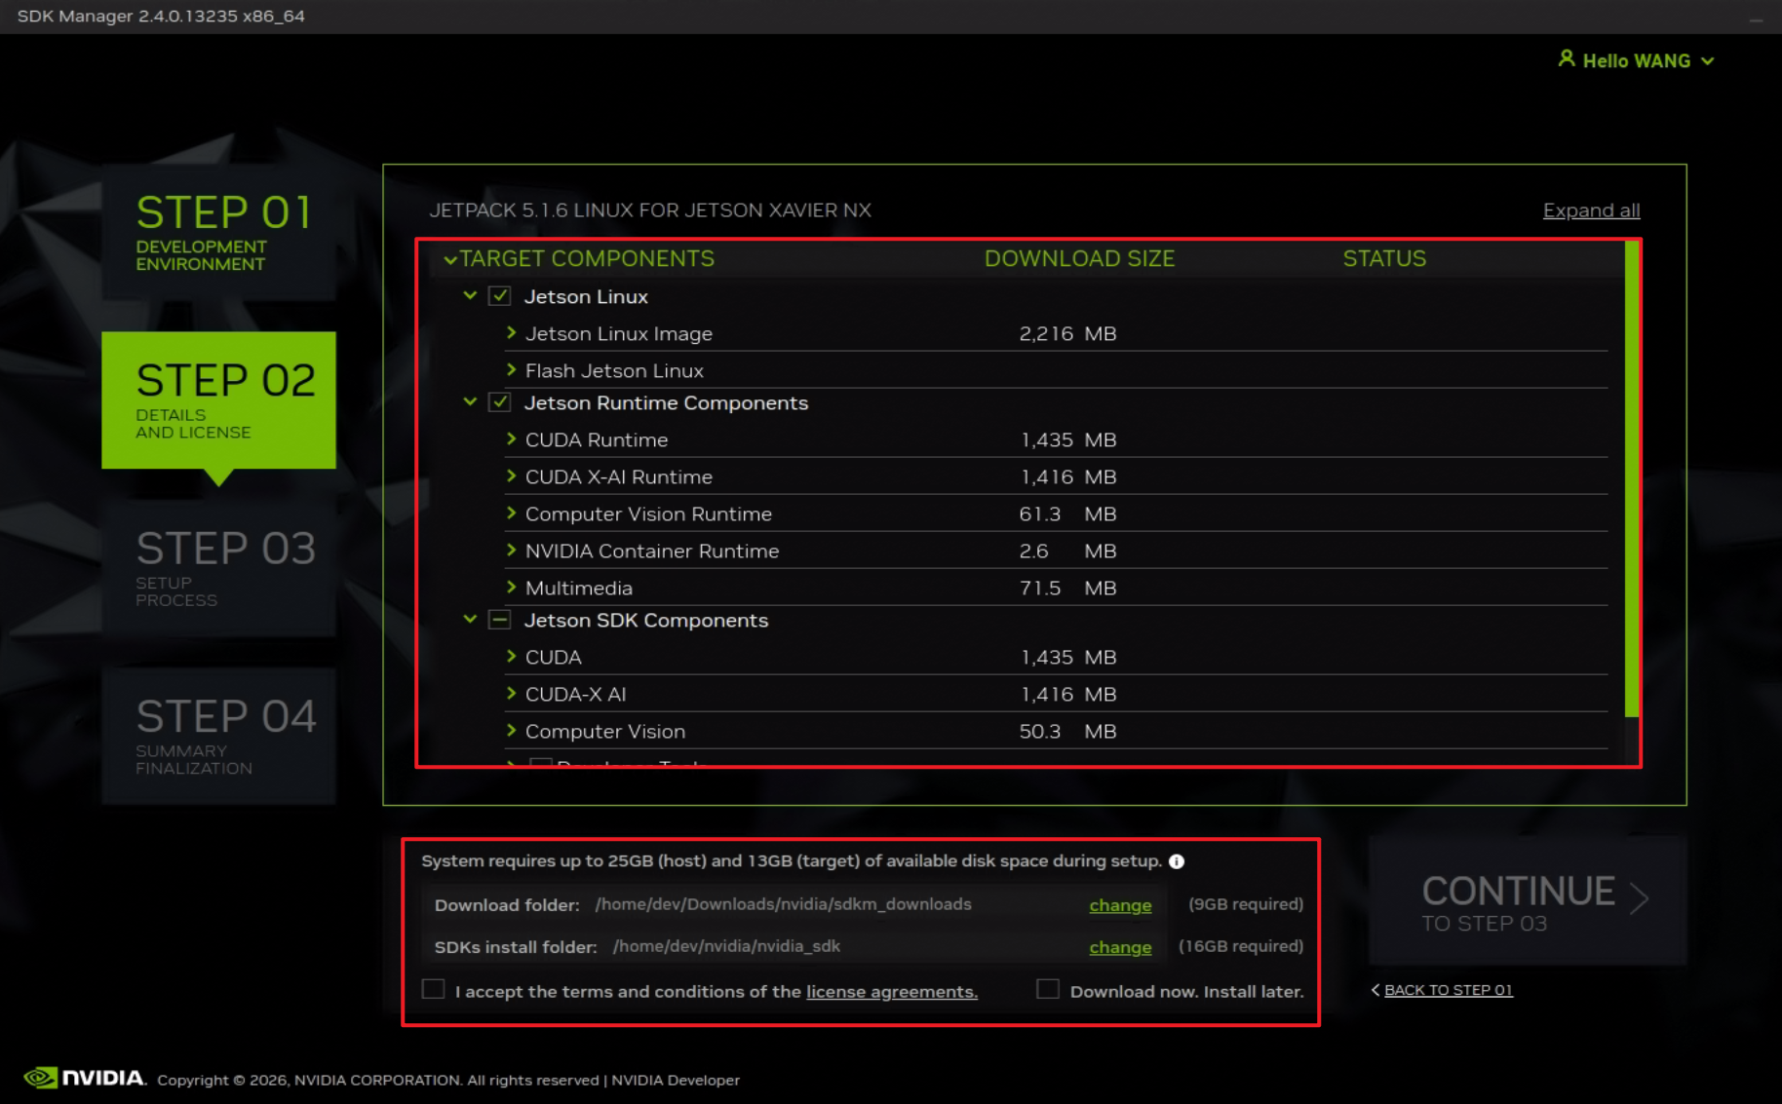This screenshot has height=1104, width=1782.
Task: Click the components list vertical scrollbar
Action: pos(1632,479)
